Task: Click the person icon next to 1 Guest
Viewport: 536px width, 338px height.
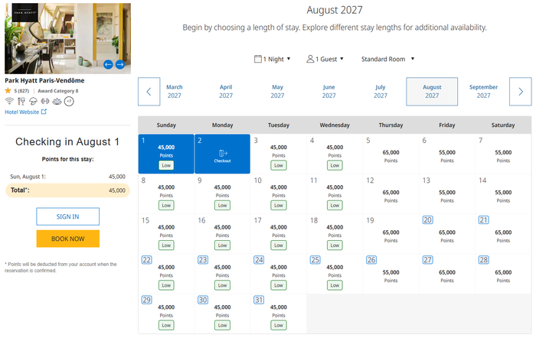Action: pyautogui.click(x=310, y=59)
